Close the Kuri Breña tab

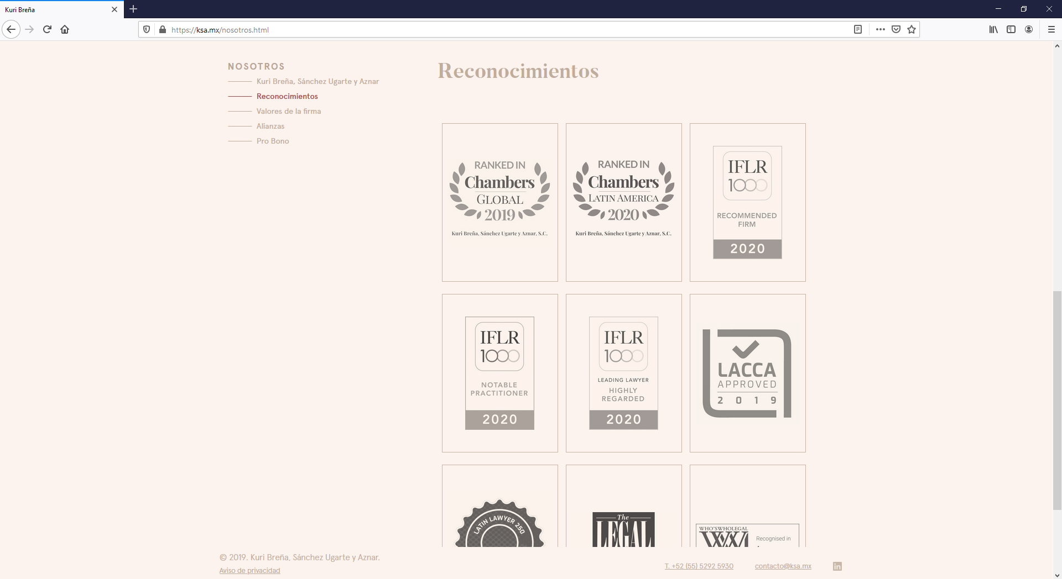pyautogui.click(x=114, y=9)
